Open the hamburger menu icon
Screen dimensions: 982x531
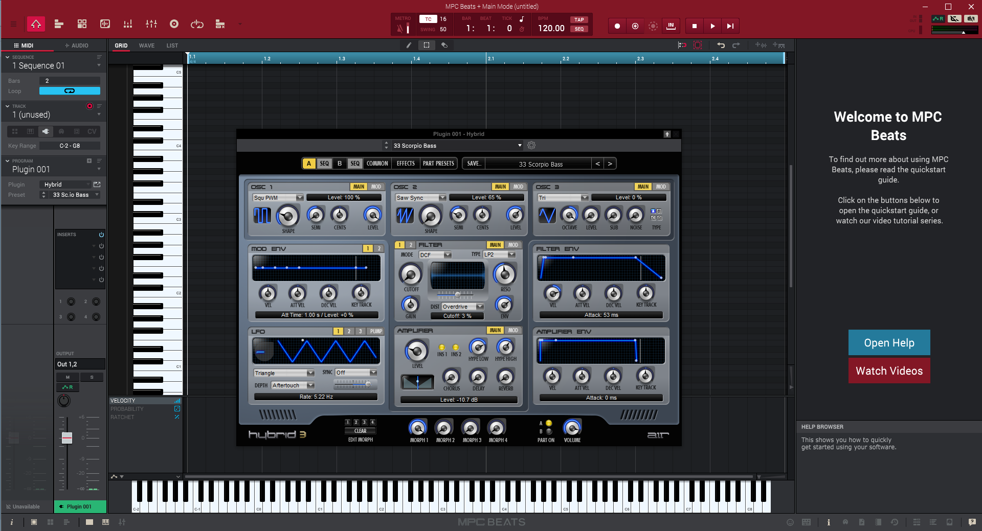tap(14, 24)
